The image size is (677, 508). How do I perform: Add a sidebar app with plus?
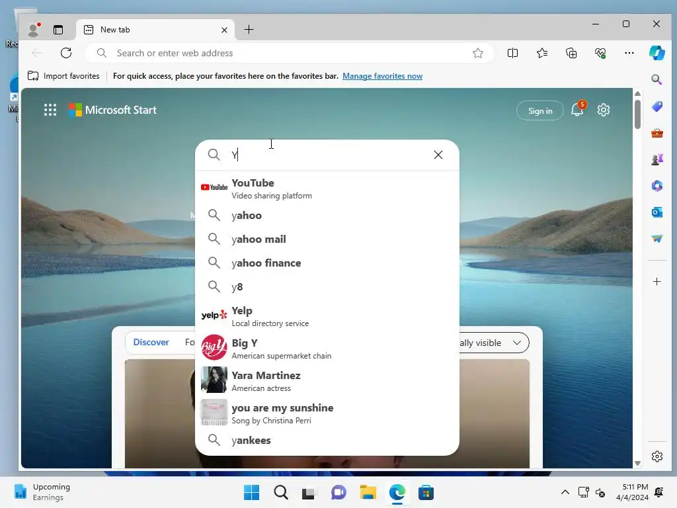[657, 282]
